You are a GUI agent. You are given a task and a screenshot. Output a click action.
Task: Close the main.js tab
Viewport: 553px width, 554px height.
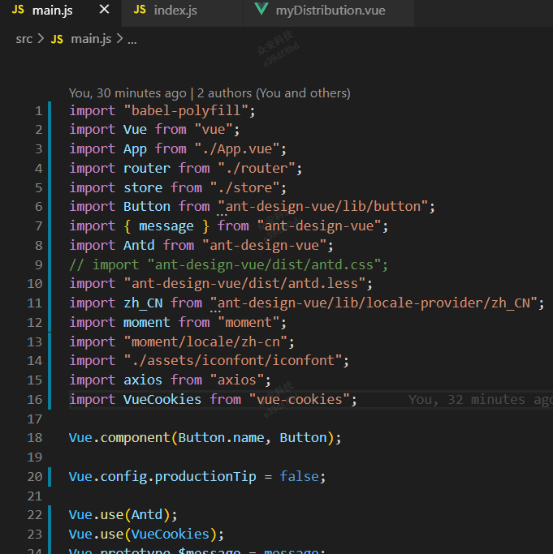(104, 10)
